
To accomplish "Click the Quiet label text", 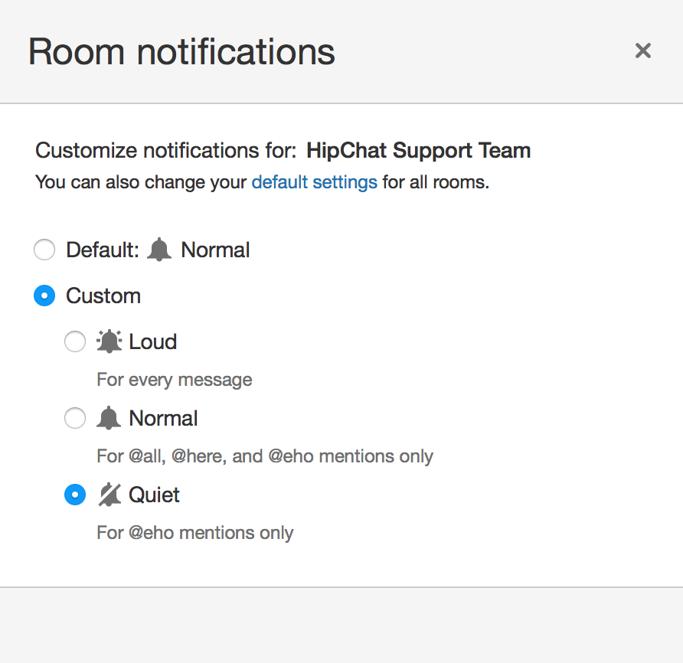I will 154,495.
